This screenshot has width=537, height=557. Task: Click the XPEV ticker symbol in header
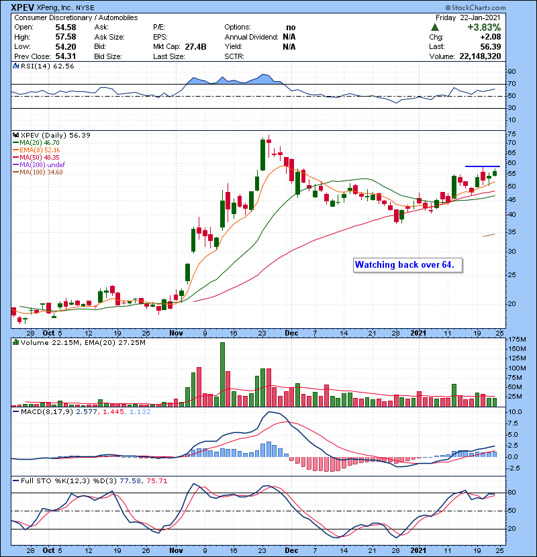point(22,7)
